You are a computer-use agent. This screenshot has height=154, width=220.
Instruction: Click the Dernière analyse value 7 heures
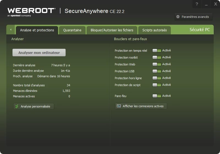point(61,65)
